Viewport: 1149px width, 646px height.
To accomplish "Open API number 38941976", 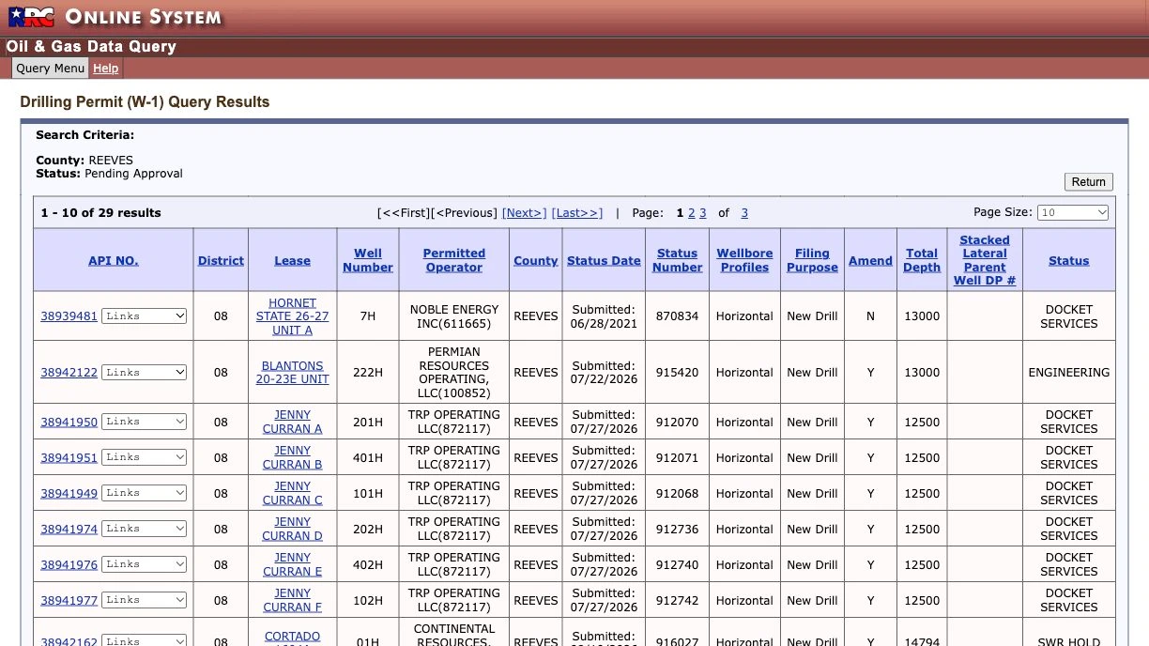I will coord(69,565).
